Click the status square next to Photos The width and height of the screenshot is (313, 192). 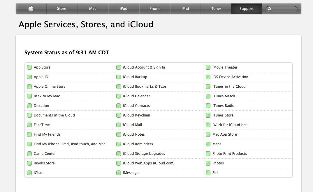[x=208, y=163]
